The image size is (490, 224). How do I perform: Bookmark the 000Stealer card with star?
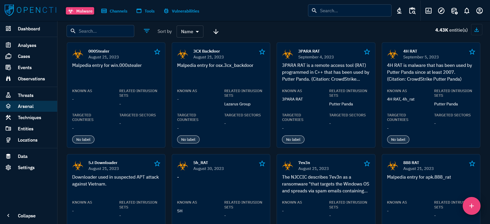pyautogui.click(x=157, y=52)
